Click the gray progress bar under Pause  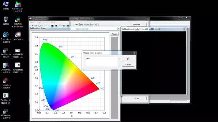(x=114, y=78)
